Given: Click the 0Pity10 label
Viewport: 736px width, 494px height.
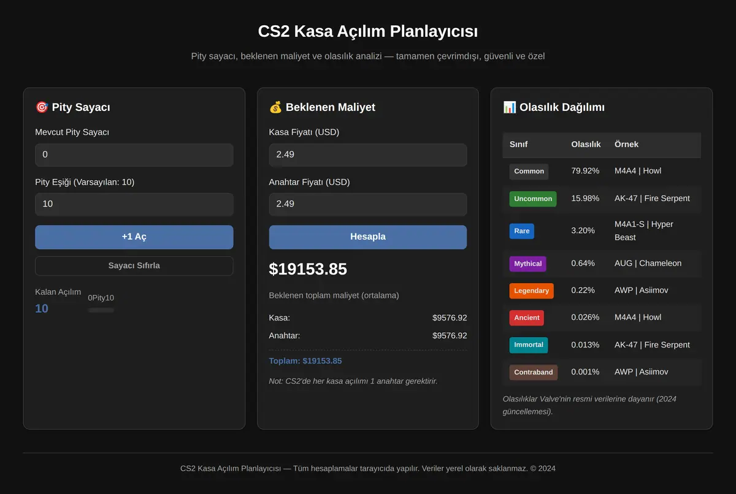Looking at the screenshot, I should pos(101,298).
